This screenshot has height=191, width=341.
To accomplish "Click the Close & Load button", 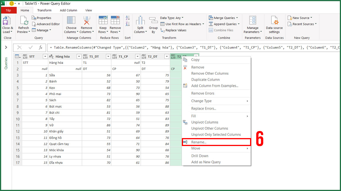I will (x=7, y=25).
